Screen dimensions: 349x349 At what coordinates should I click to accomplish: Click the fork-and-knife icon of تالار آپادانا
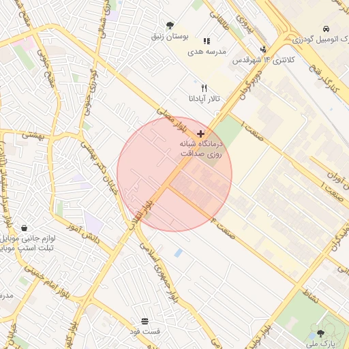[204, 88]
